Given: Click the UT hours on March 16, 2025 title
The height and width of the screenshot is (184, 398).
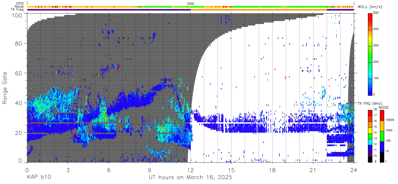Looking at the screenshot, I should click(x=190, y=178).
